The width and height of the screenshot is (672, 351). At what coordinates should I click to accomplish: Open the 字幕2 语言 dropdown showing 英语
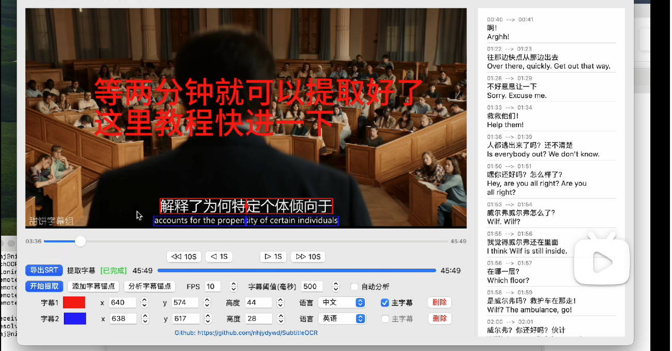(x=342, y=319)
